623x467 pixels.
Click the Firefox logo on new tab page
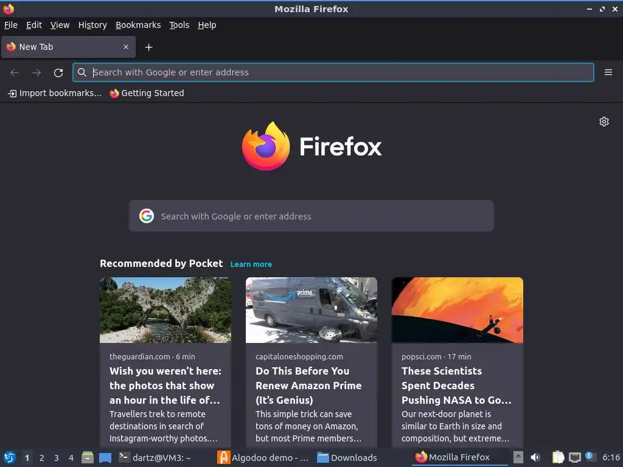click(x=311, y=146)
